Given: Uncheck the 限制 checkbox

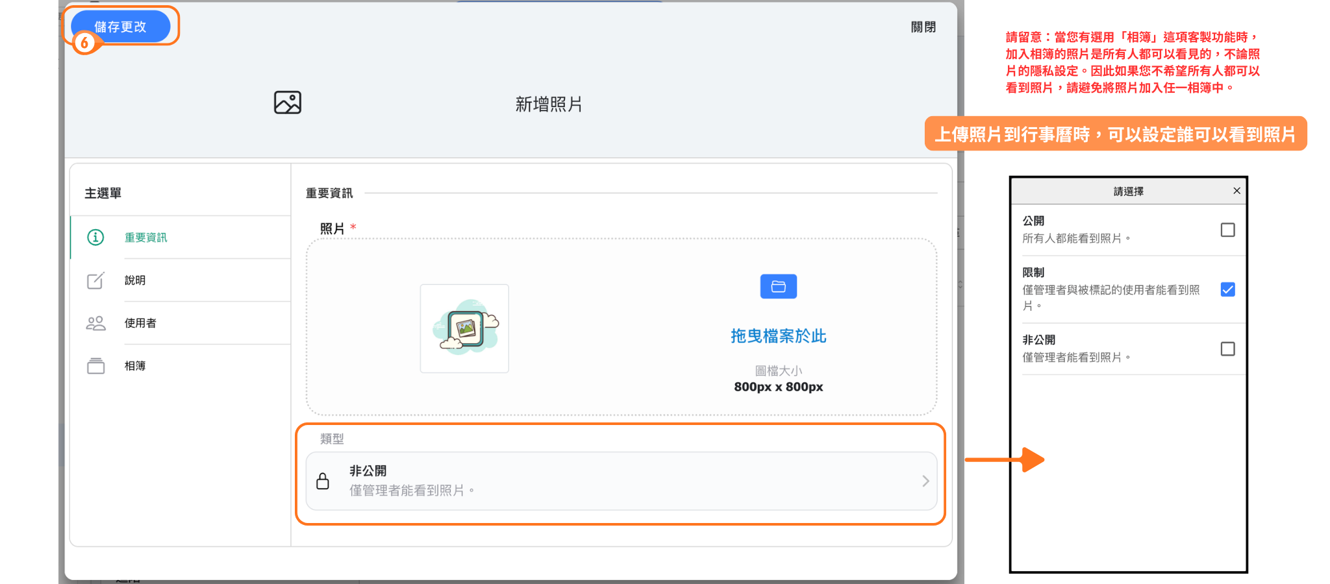Looking at the screenshot, I should point(1227,289).
